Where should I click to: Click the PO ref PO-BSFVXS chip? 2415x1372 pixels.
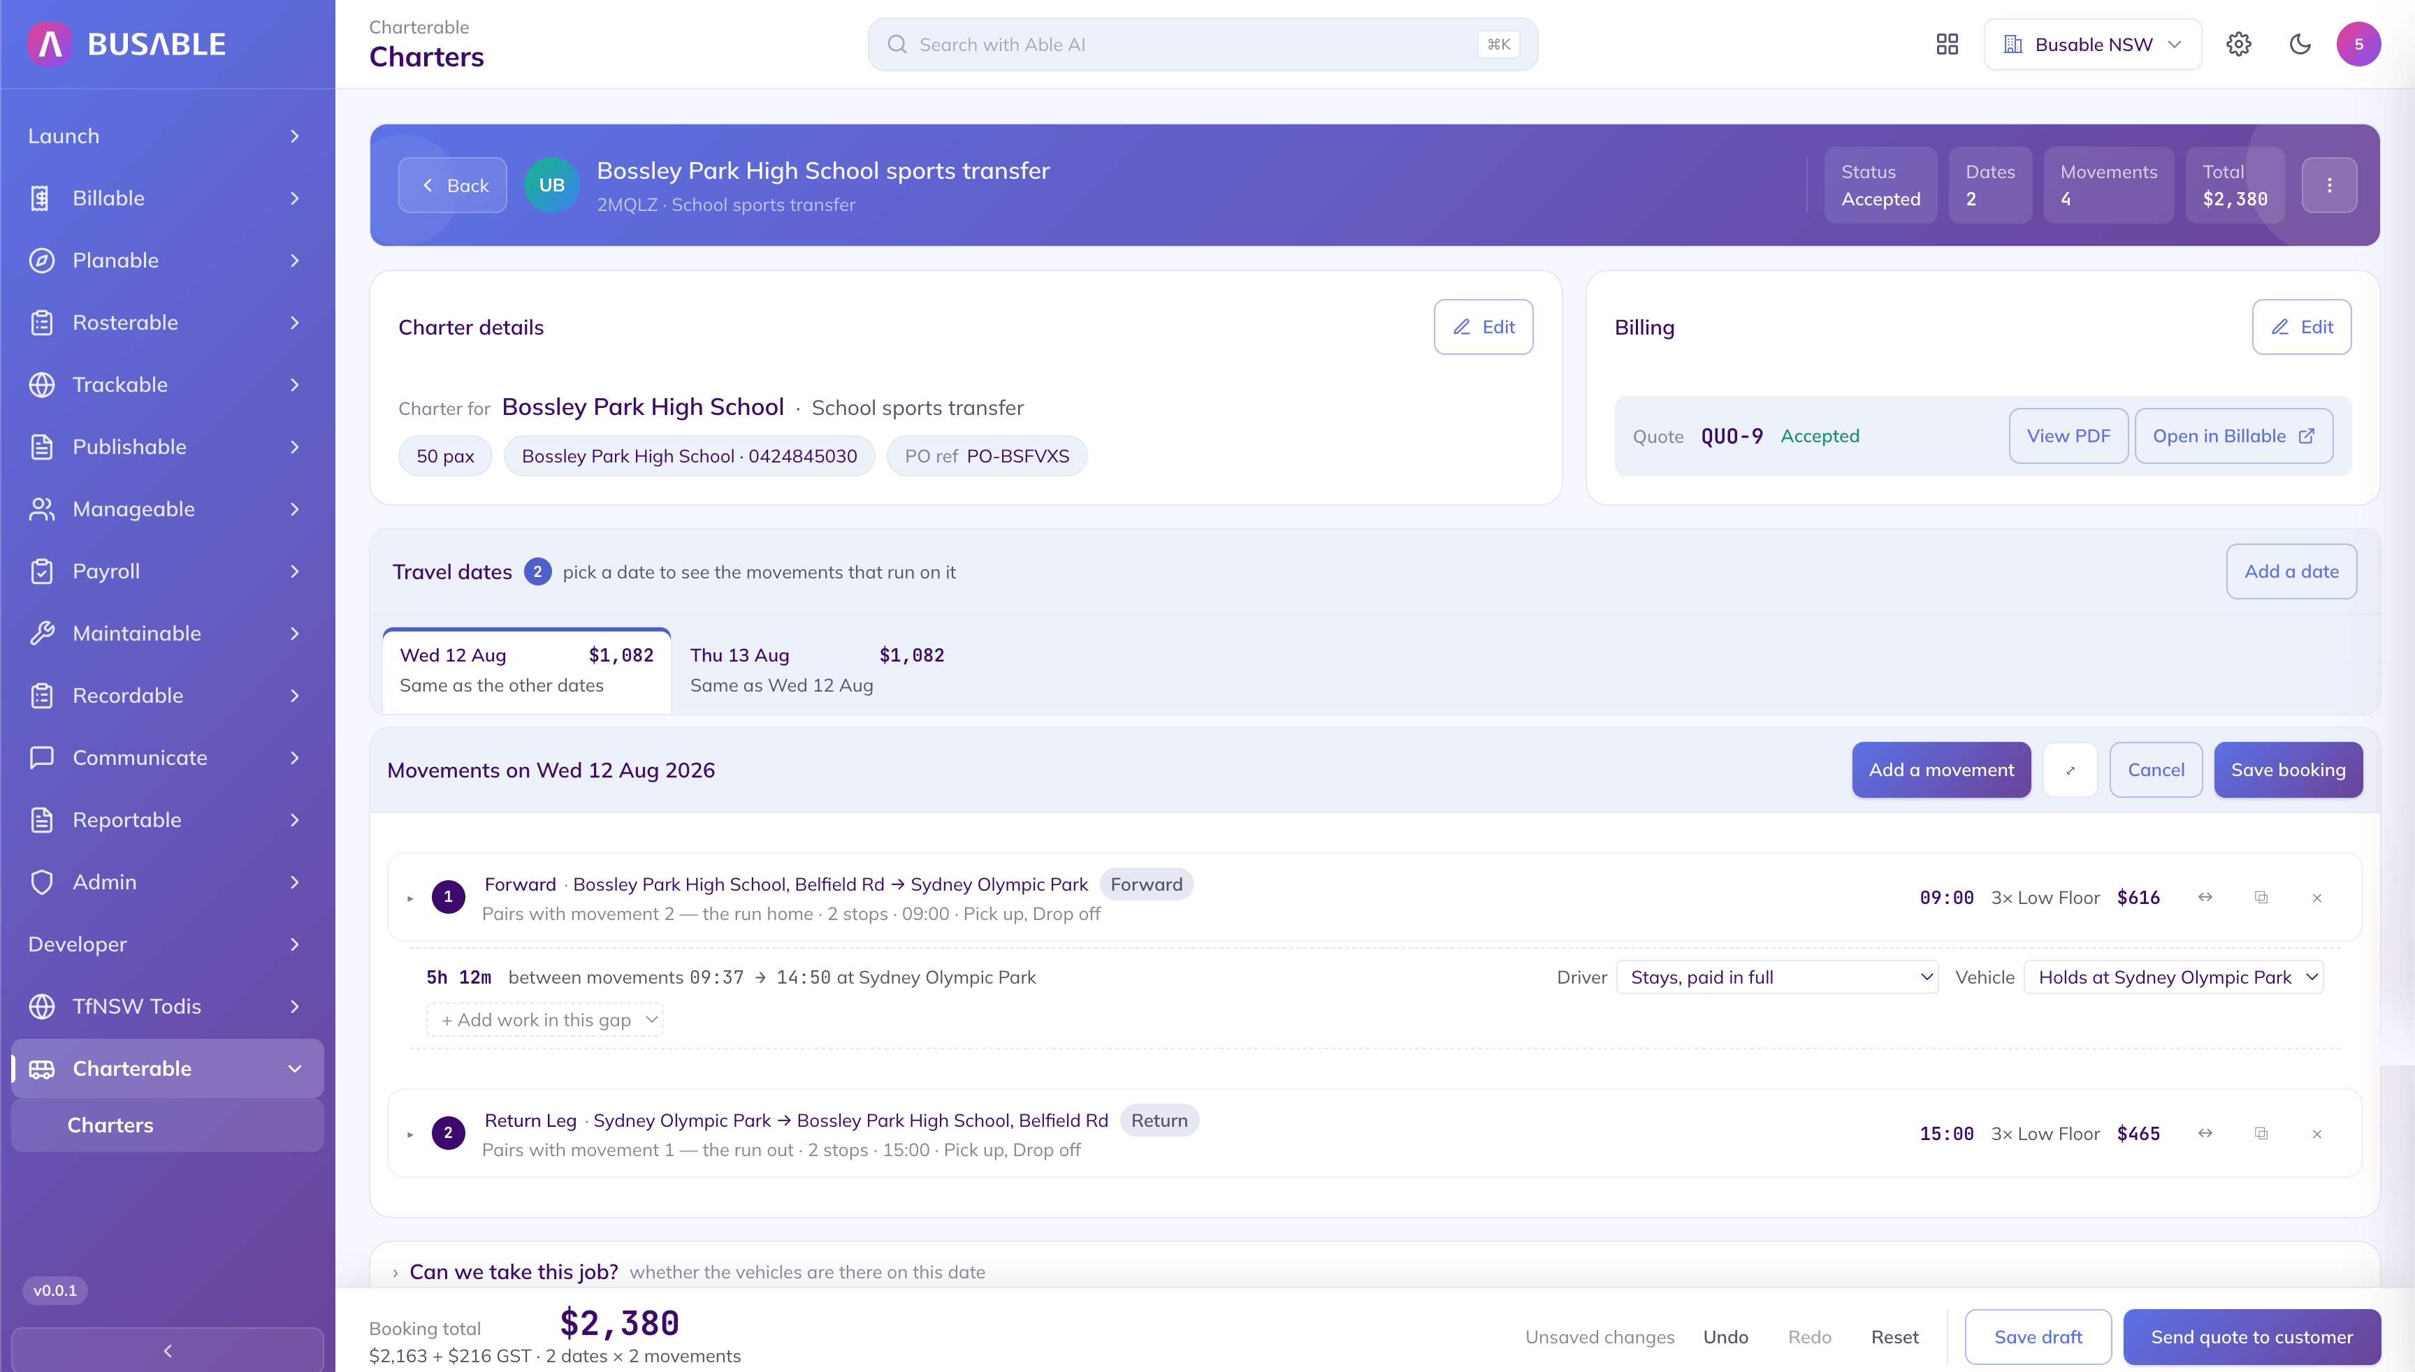pos(986,456)
